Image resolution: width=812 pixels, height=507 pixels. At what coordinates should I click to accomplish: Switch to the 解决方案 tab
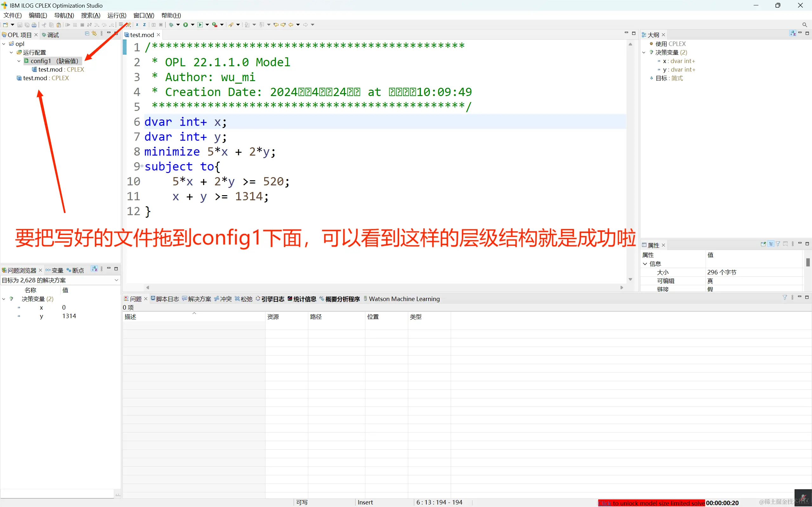pos(199,299)
